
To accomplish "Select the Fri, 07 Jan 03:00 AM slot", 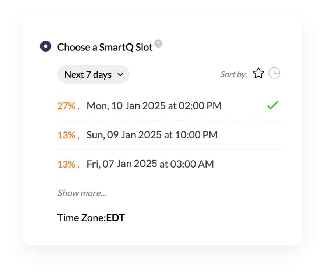I will 149,164.
